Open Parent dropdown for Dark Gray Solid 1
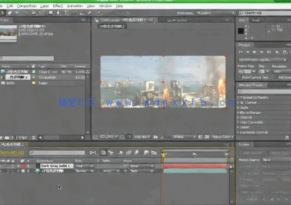 click(142, 166)
